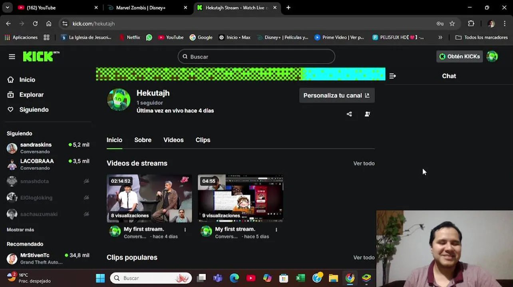513x287 pixels.
Task: Select offline channel ElGlogloking
Action: 48,198
